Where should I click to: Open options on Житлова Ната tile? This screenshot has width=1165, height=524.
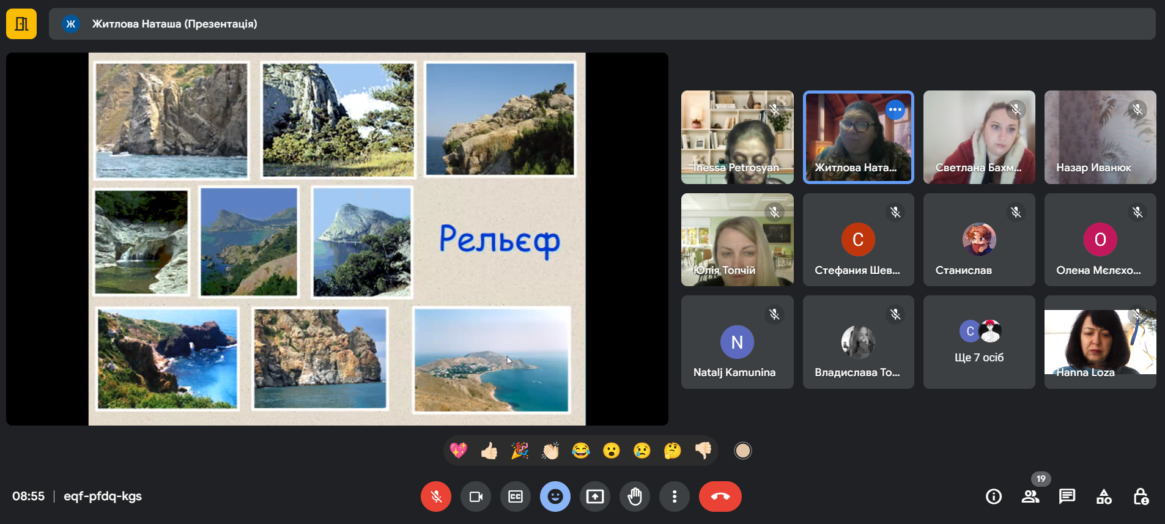[895, 109]
